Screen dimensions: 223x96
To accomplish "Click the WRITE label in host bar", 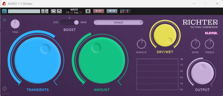I will pyautogui.click(x=74, y=10).
